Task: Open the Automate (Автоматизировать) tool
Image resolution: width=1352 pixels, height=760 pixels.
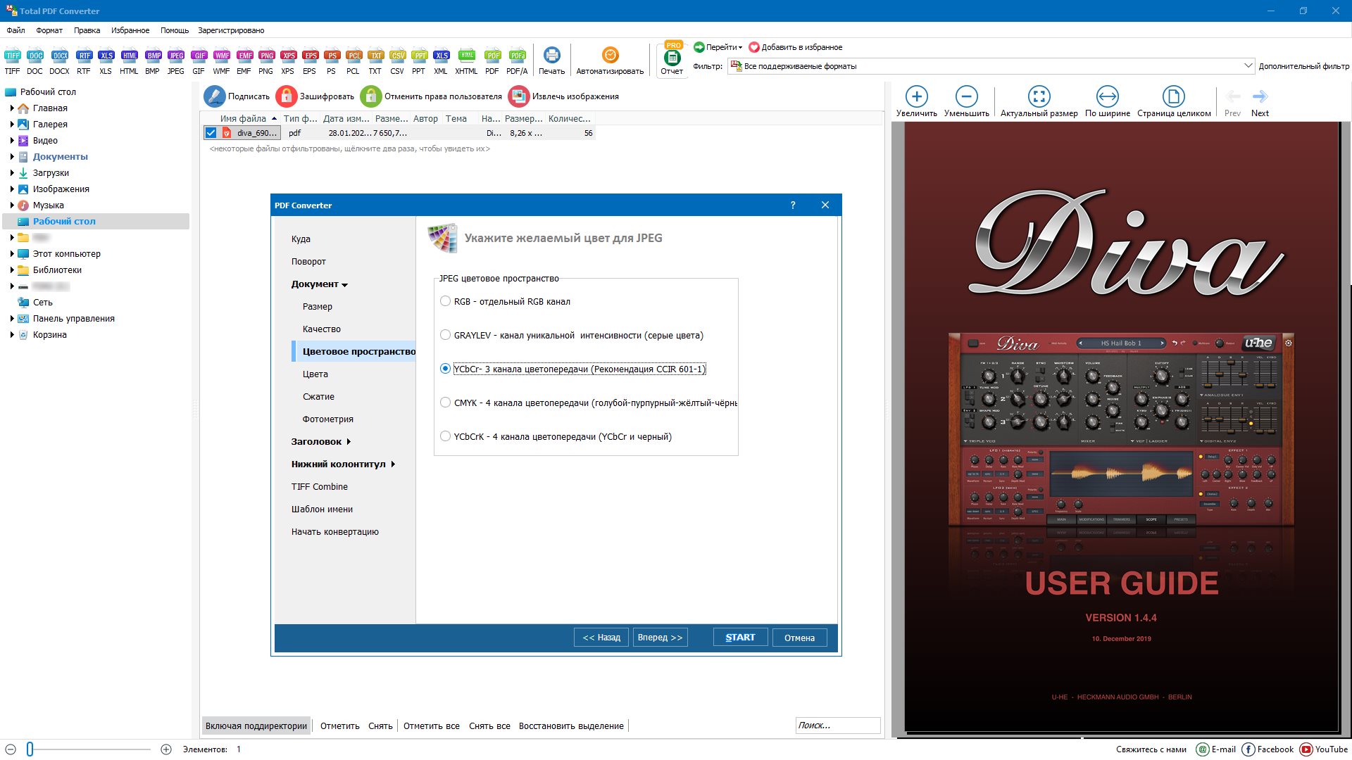Action: click(610, 56)
